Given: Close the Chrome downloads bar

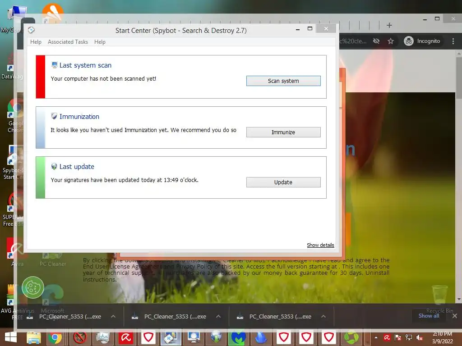Looking at the screenshot, I should [x=455, y=316].
